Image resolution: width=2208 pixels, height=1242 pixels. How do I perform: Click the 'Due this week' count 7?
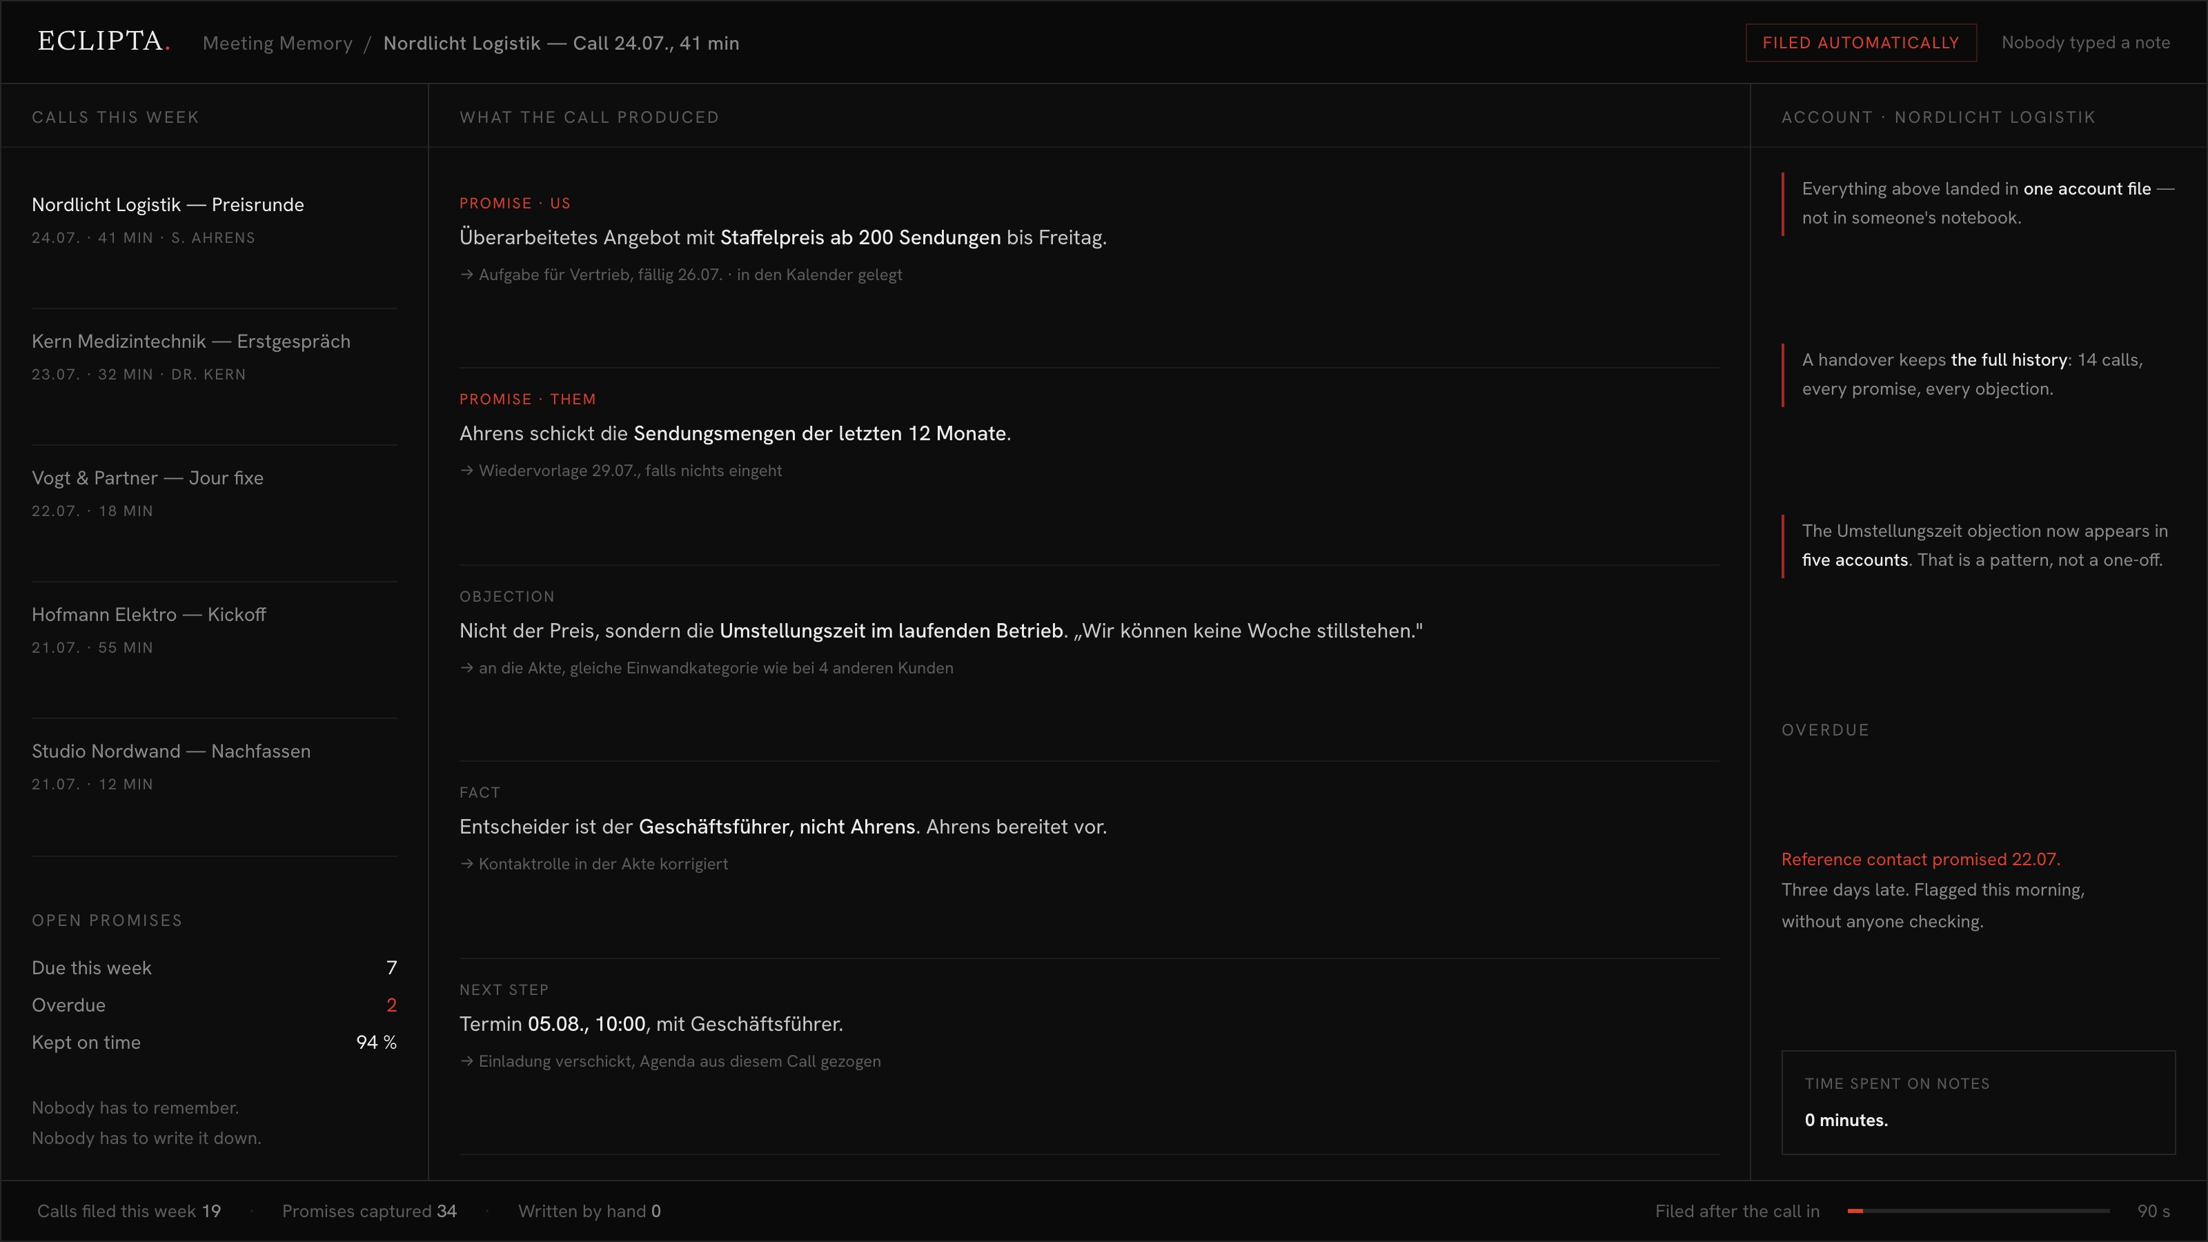[391, 967]
